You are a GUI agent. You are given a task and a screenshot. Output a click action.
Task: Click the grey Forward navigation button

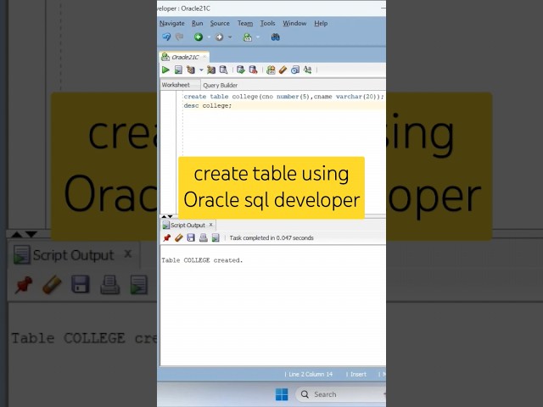[219, 37]
